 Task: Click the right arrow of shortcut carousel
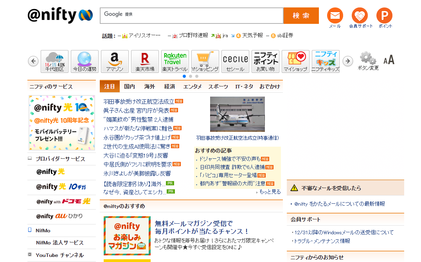point(348,61)
